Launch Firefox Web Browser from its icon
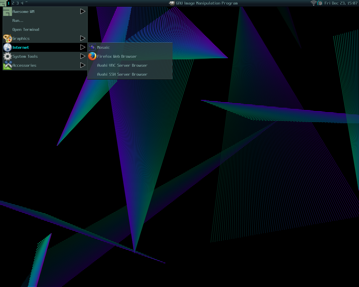This screenshot has width=359, height=287. pos(92,56)
